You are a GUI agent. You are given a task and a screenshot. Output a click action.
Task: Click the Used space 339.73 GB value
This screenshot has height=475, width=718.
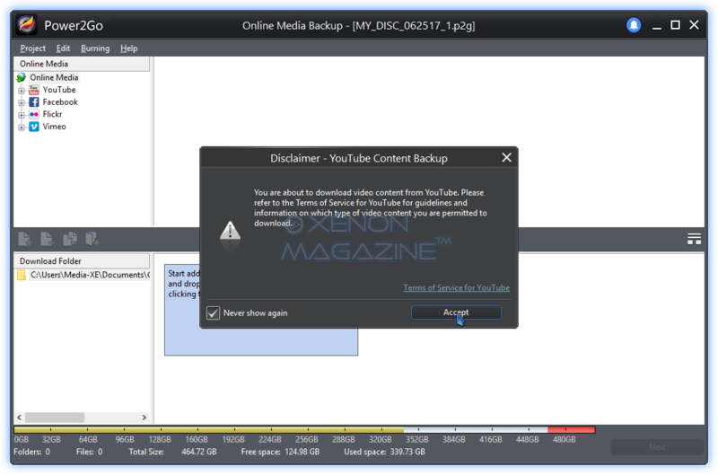click(407, 452)
